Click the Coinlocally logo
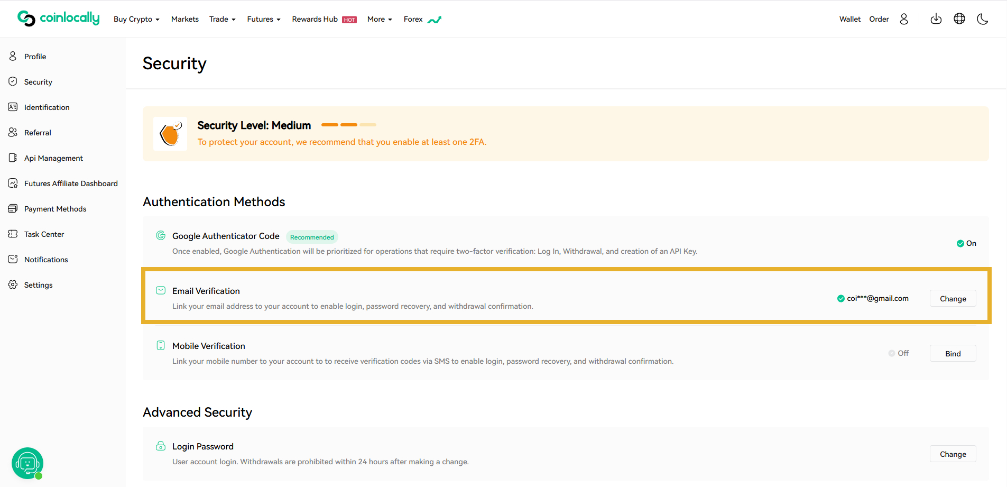The height and width of the screenshot is (487, 1007). (x=58, y=19)
